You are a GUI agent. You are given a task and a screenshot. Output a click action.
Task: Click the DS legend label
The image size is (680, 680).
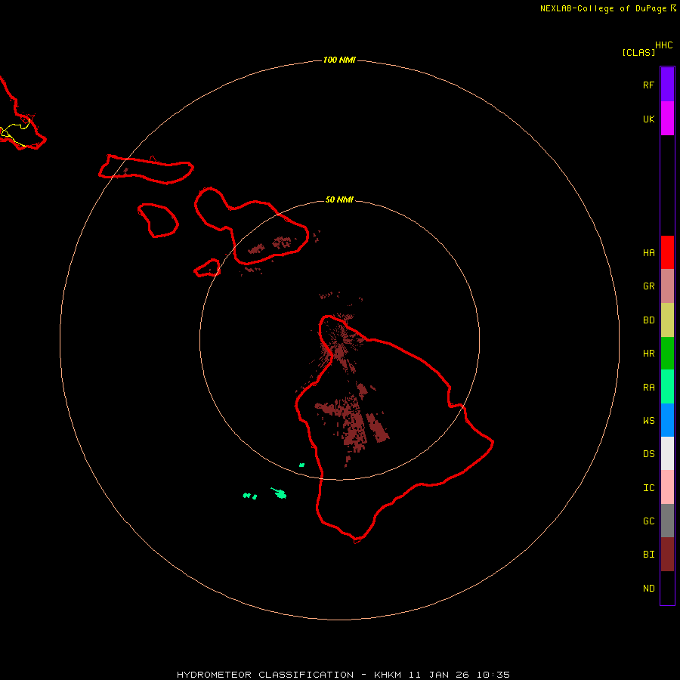point(649,454)
